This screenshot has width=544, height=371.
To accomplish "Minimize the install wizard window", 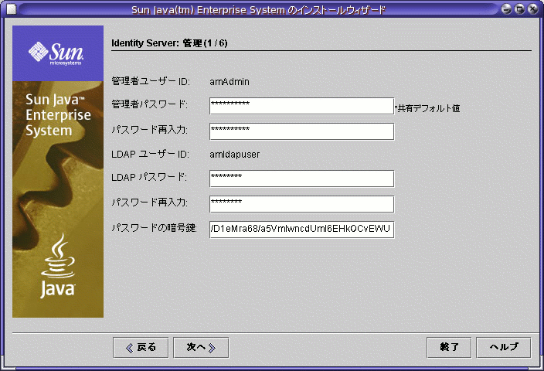I will 507,9.
